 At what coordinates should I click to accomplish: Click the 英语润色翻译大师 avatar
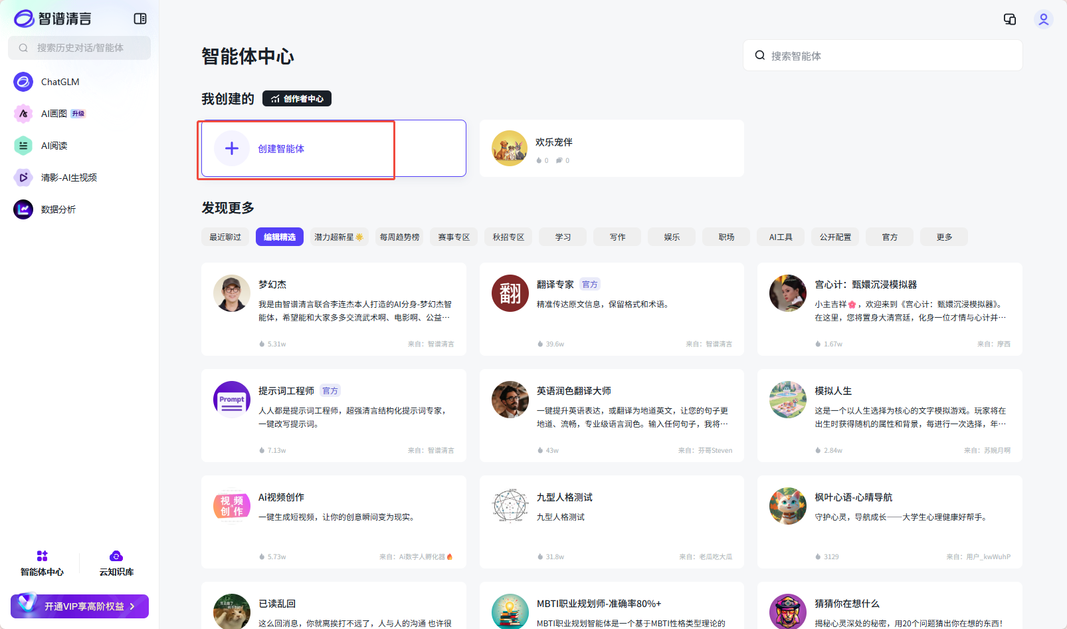(510, 400)
